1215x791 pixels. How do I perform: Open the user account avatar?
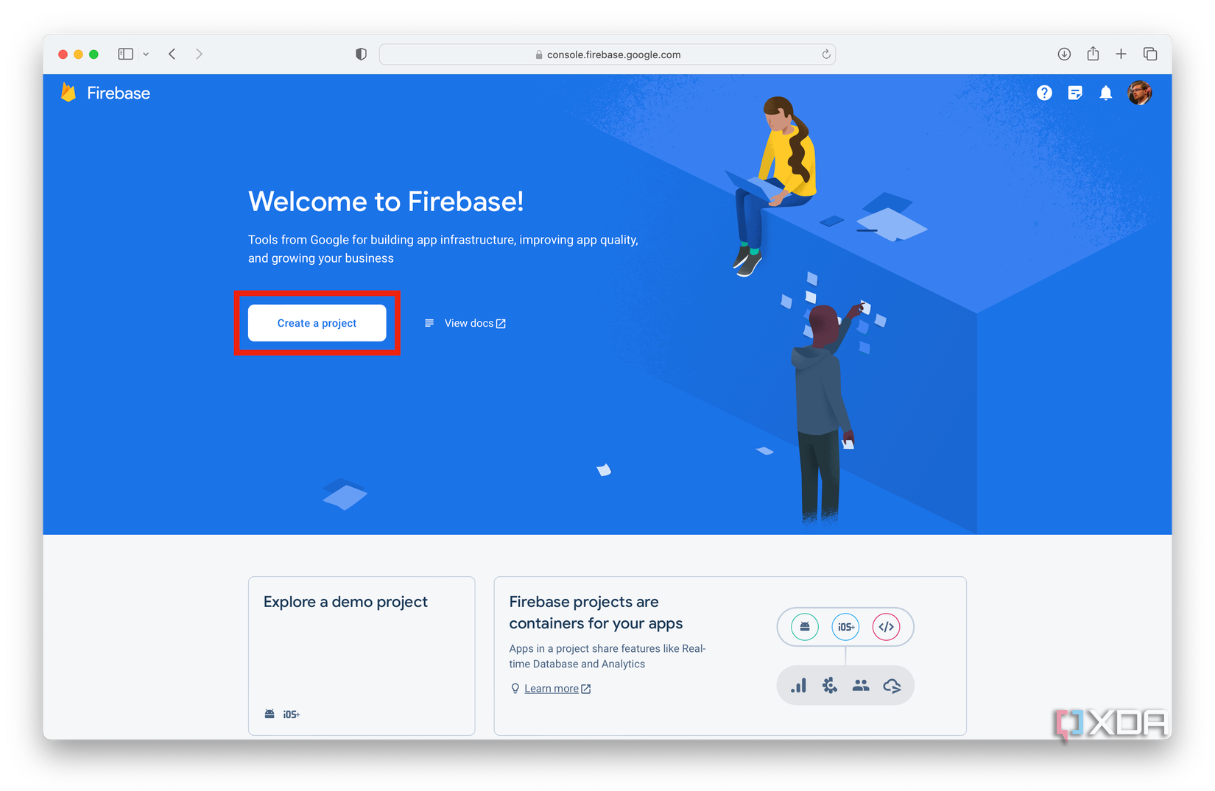pyautogui.click(x=1140, y=93)
